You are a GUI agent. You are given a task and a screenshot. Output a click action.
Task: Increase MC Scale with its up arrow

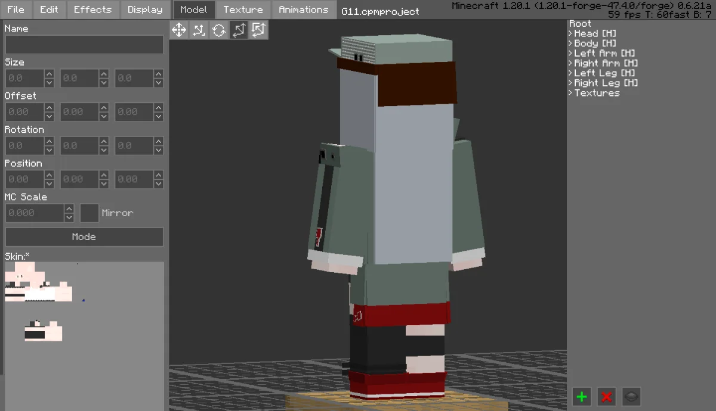click(69, 209)
